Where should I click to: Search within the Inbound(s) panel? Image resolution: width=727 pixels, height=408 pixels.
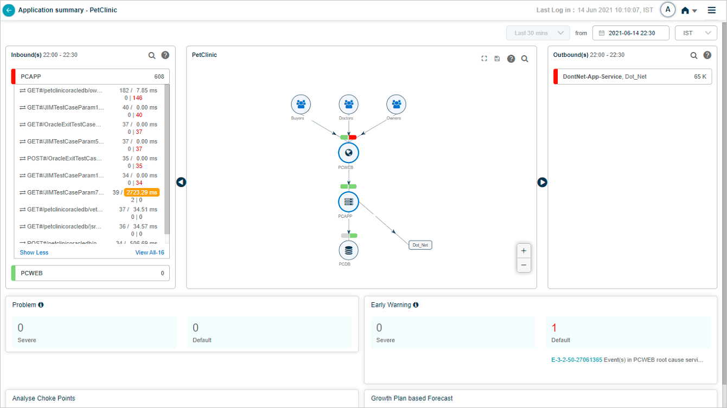[x=152, y=55]
